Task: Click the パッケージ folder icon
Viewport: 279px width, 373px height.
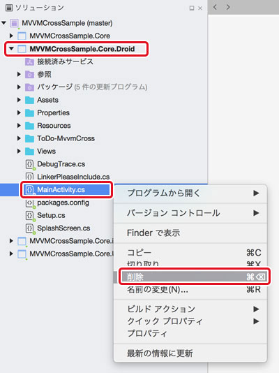Action: pos(29,87)
